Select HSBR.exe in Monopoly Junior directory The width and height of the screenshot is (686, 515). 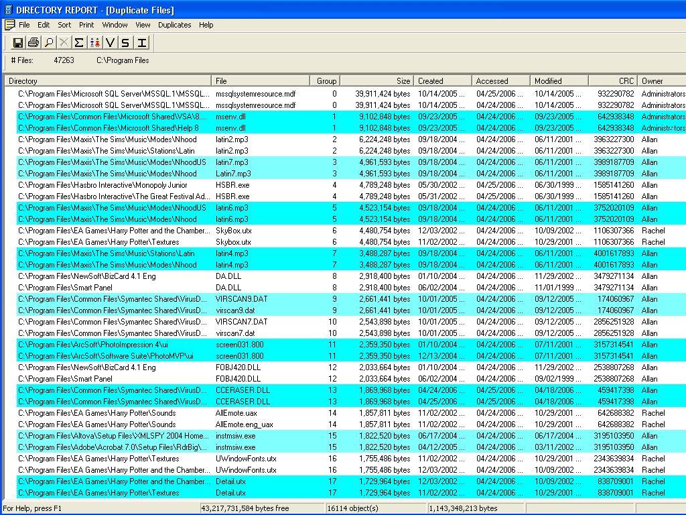(x=351, y=185)
